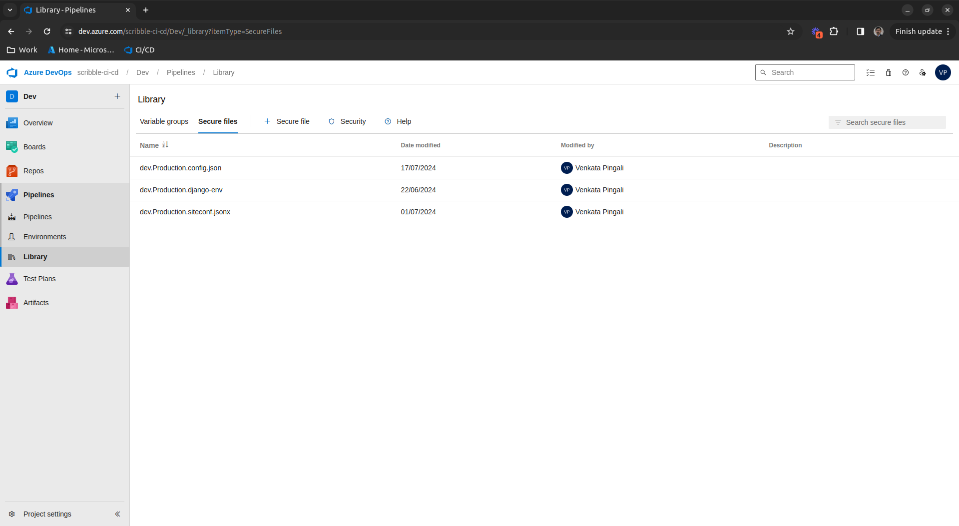
Task: Reload the page
Action: tap(47, 31)
